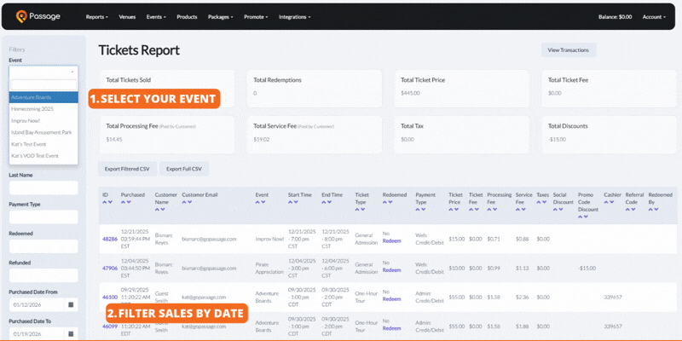The height and width of the screenshot is (341, 682).
Task: Sort Payment Type column descending arrow
Action: pos(423,209)
